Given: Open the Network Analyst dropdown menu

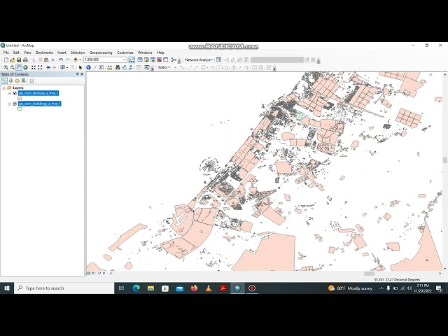Looking at the screenshot, I should tap(199, 59).
